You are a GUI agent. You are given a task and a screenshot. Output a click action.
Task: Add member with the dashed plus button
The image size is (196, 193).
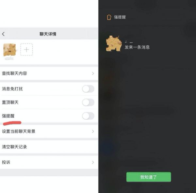pos(26,50)
